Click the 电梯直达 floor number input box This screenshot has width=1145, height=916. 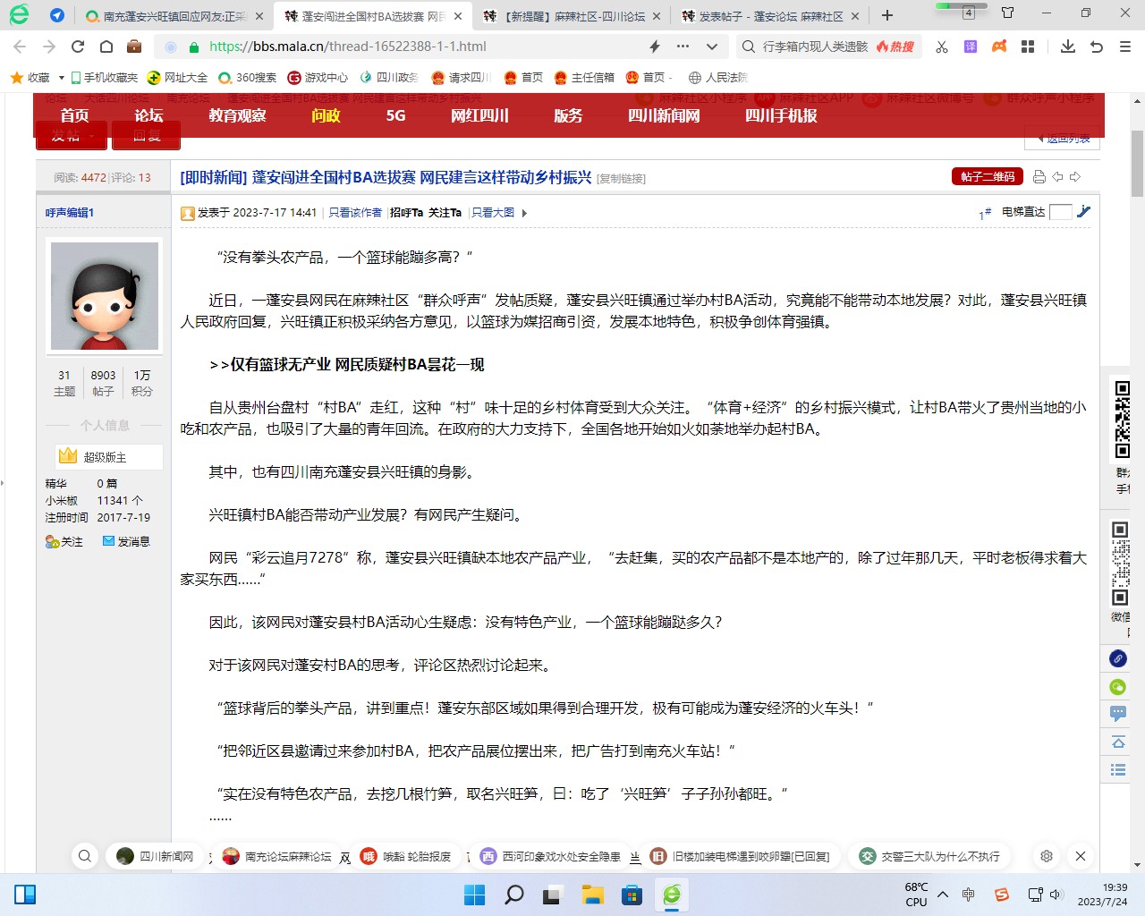[x=1060, y=212]
